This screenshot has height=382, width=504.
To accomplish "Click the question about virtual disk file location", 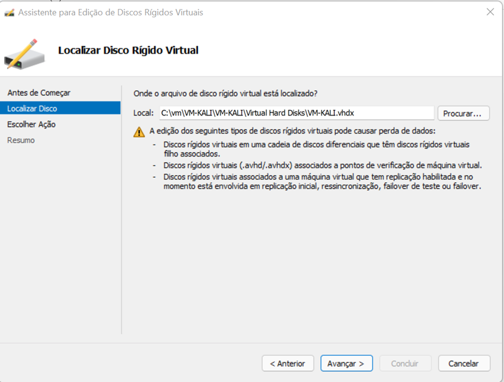I will click(225, 93).
